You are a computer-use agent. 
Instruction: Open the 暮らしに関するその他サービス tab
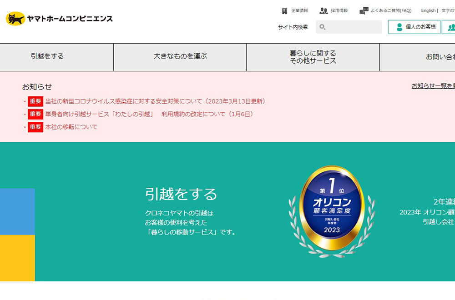pyautogui.click(x=313, y=57)
